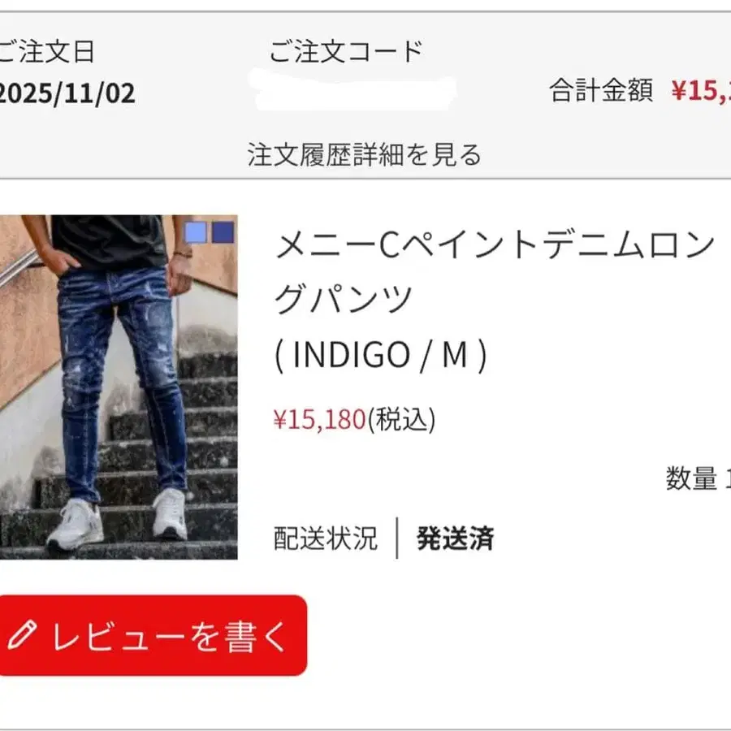Click the 配送状況 delivery status label
This screenshot has height=731, width=731.
click(x=326, y=539)
